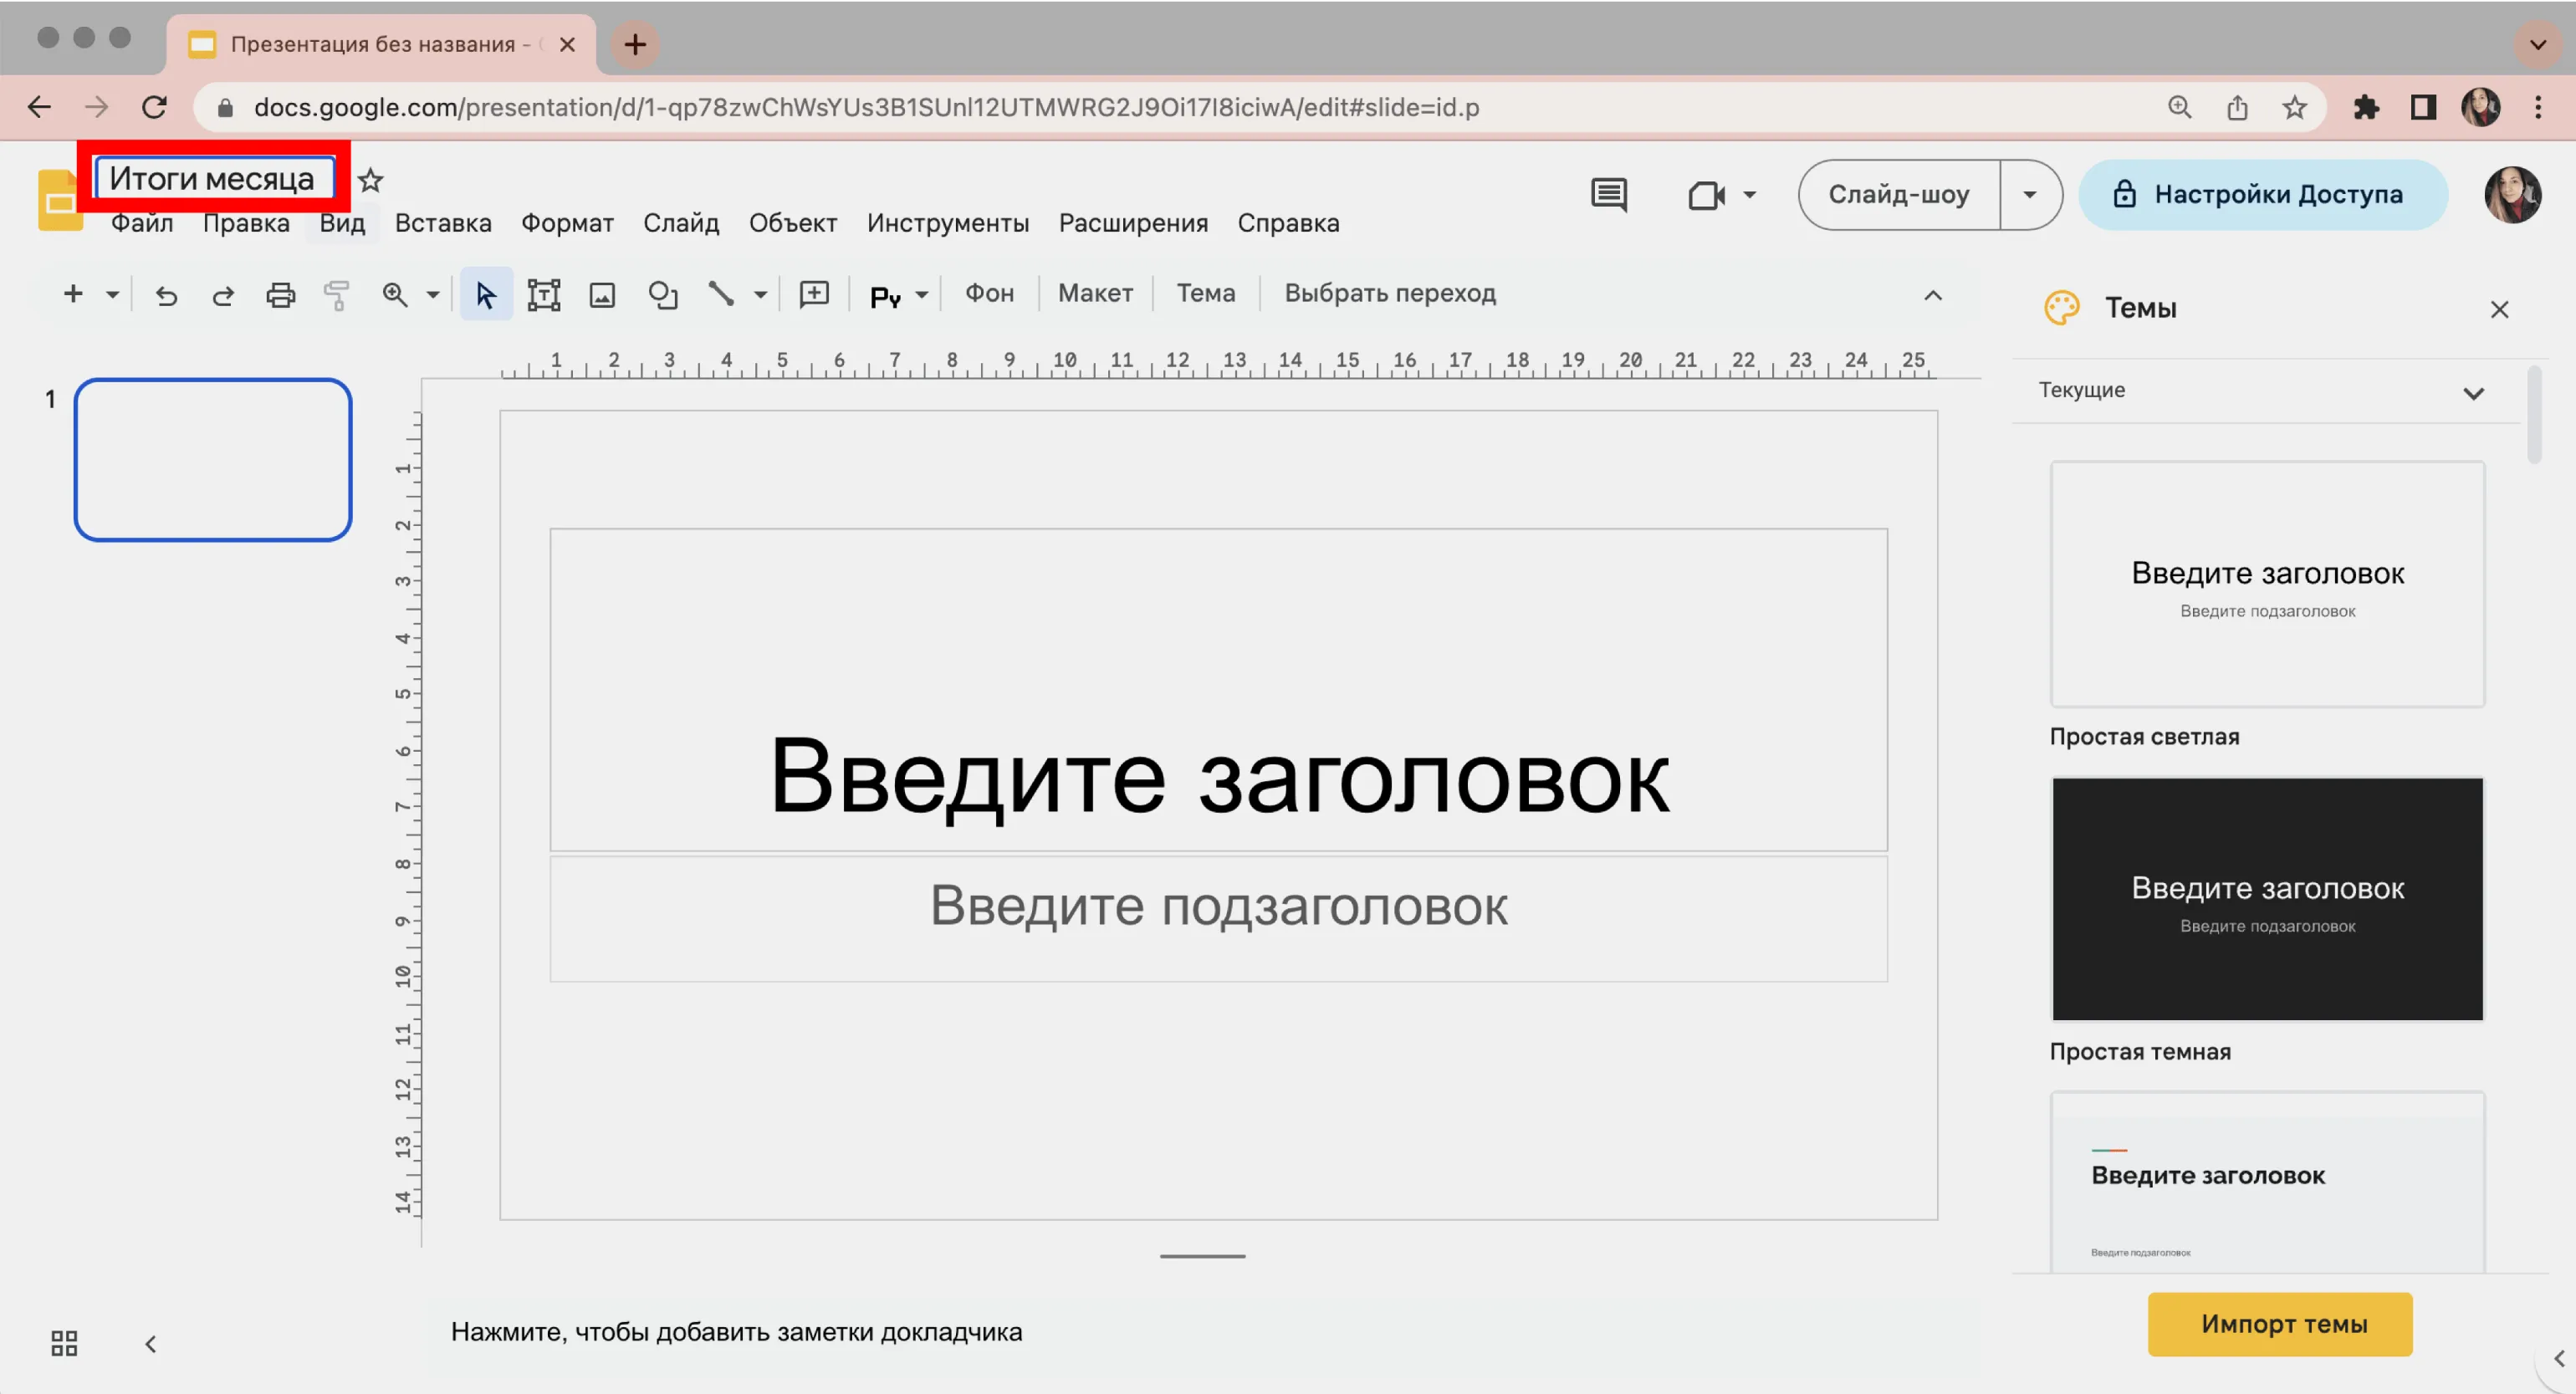The width and height of the screenshot is (2576, 1394).
Task: Expand the Текущие themes section
Action: click(2473, 393)
